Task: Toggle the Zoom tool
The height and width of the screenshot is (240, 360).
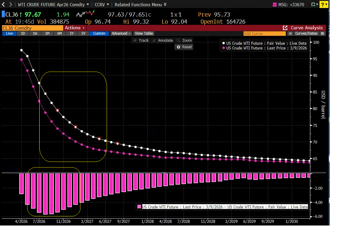Action: click(184, 40)
